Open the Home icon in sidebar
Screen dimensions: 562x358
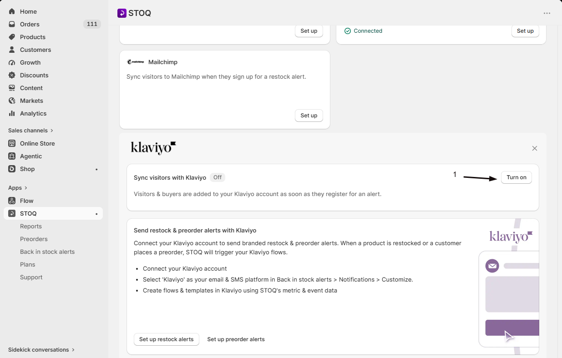(12, 11)
